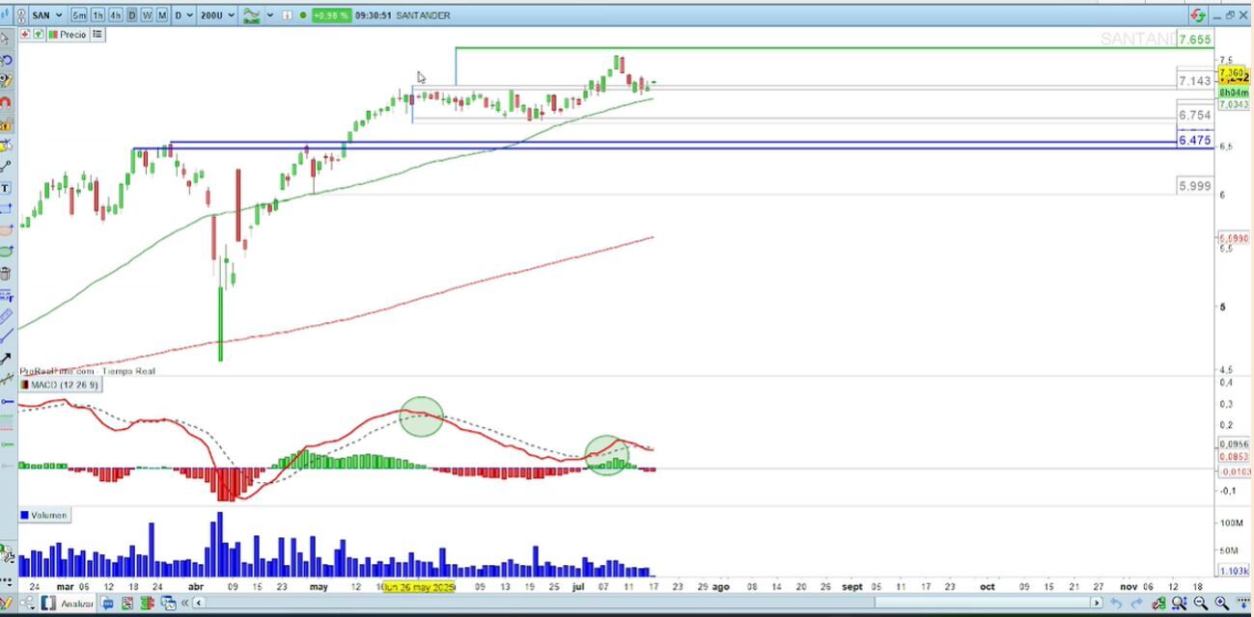Click the SANTANDER name in top bar
This screenshot has height=617, width=1254.
(x=422, y=15)
